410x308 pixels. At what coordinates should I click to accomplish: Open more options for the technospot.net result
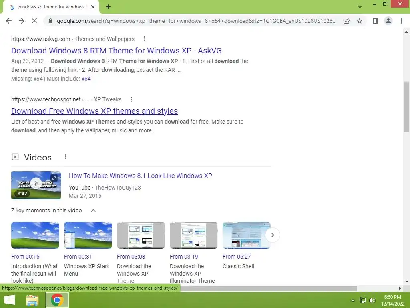[x=131, y=99]
